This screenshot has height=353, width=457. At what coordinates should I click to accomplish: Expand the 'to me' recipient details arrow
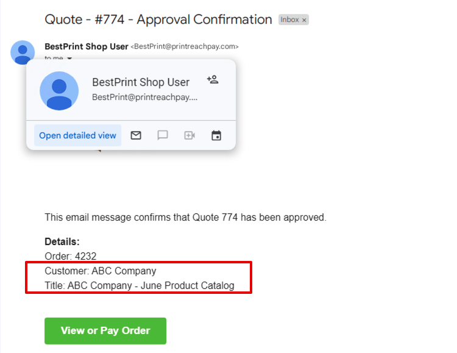(x=69, y=58)
